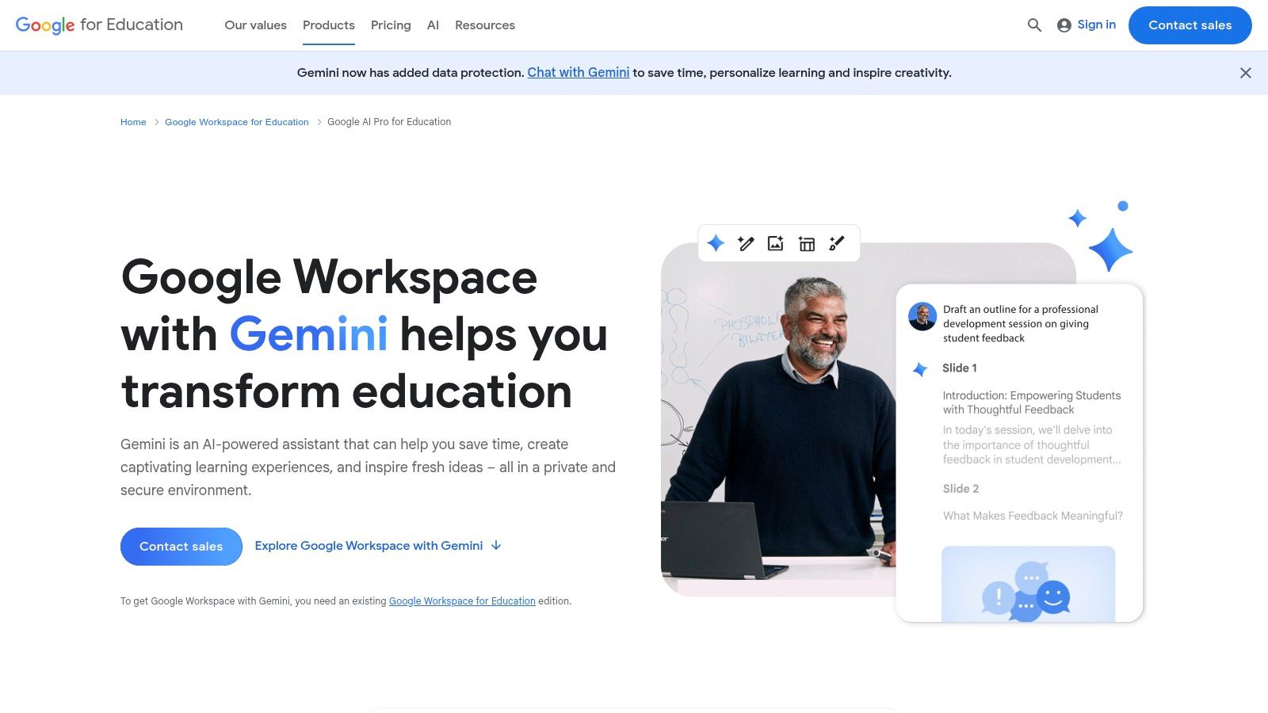Click the generate image icon in the toolbar
The width and height of the screenshot is (1268, 713).
click(776, 243)
